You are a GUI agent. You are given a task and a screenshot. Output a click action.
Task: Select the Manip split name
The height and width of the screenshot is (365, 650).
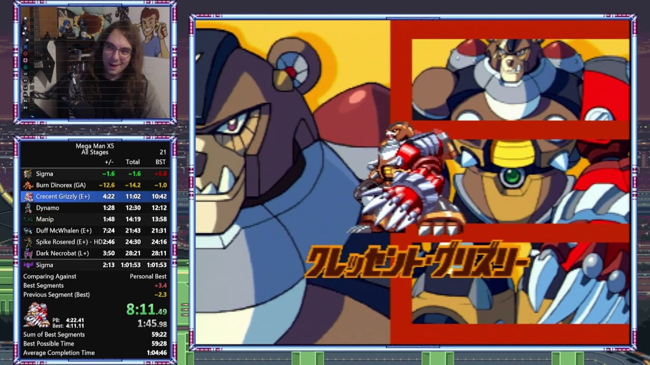[45, 220]
